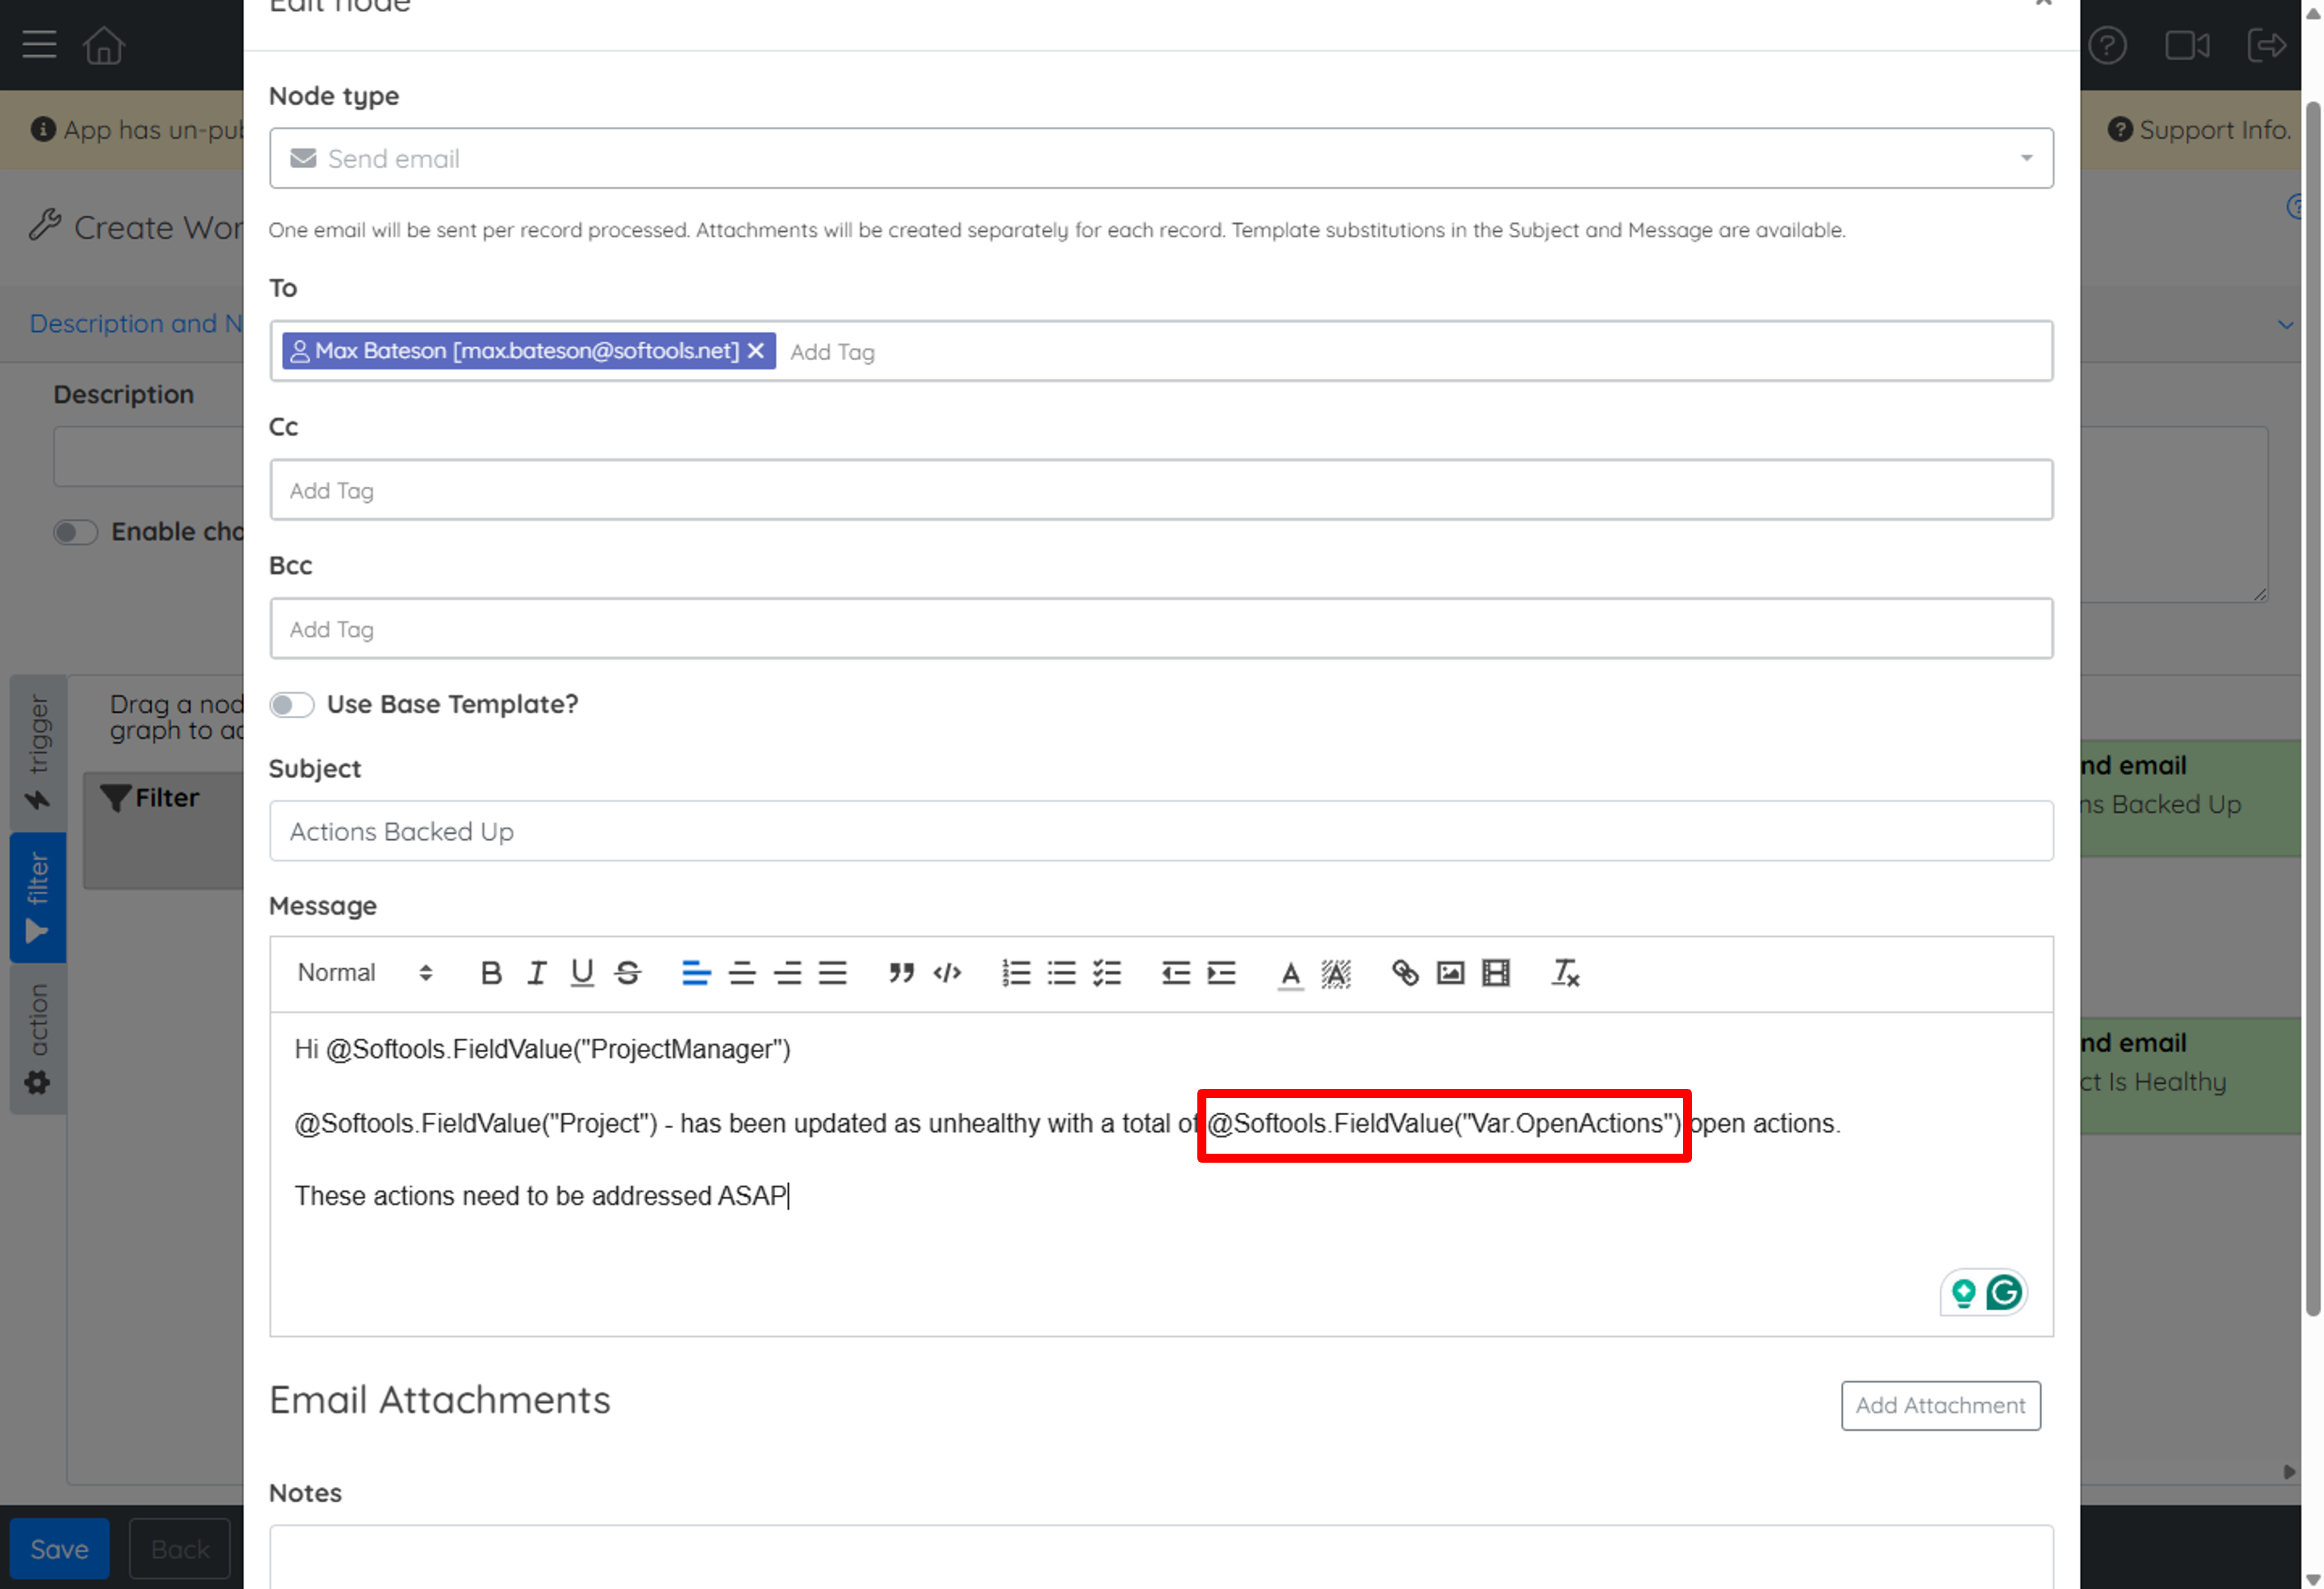Click the Back button
The height and width of the screenshot is (1589, 2324).
point(180,1548)
